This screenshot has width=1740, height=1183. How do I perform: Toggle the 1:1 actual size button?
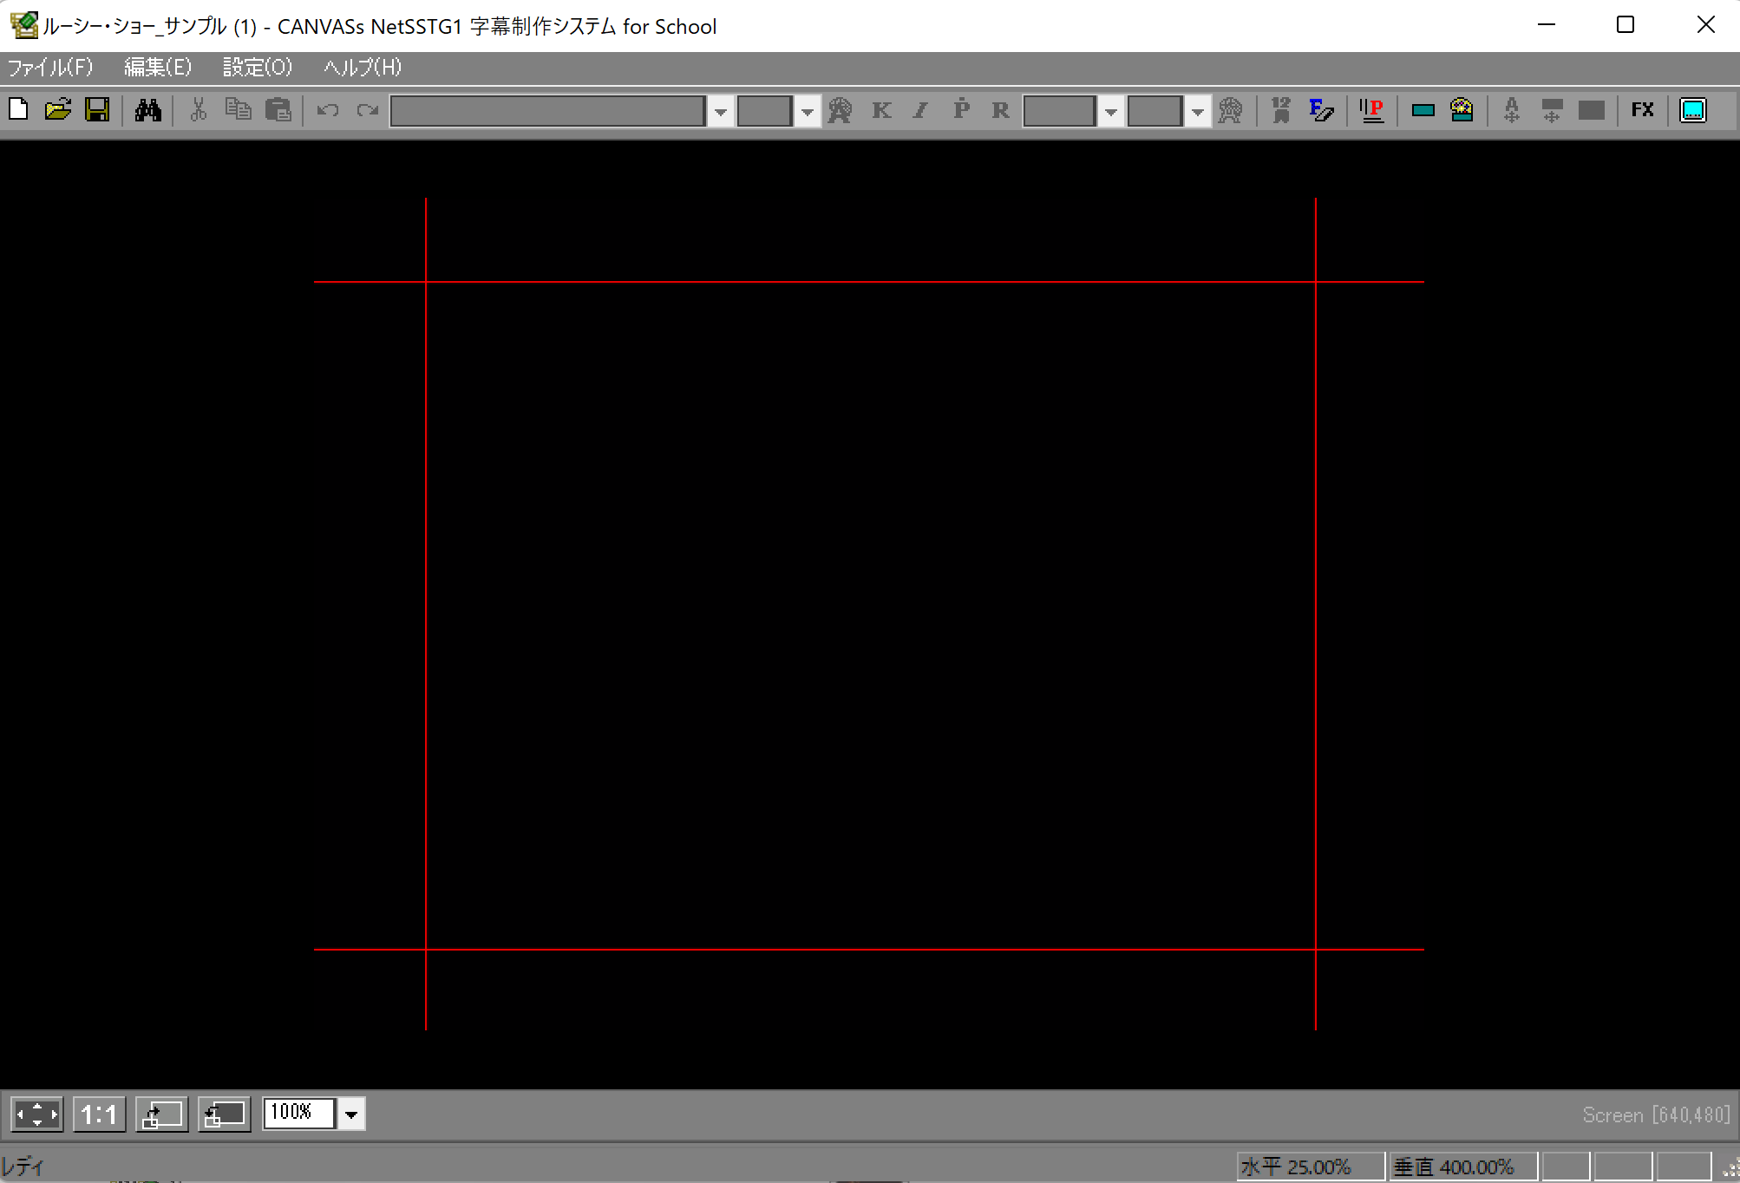click(100, 1114)
